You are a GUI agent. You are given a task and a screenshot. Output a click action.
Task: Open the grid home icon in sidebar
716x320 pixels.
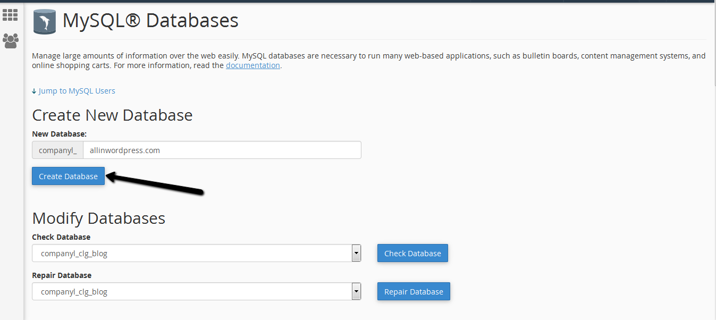pyautogui.click(x=10, y=15)
